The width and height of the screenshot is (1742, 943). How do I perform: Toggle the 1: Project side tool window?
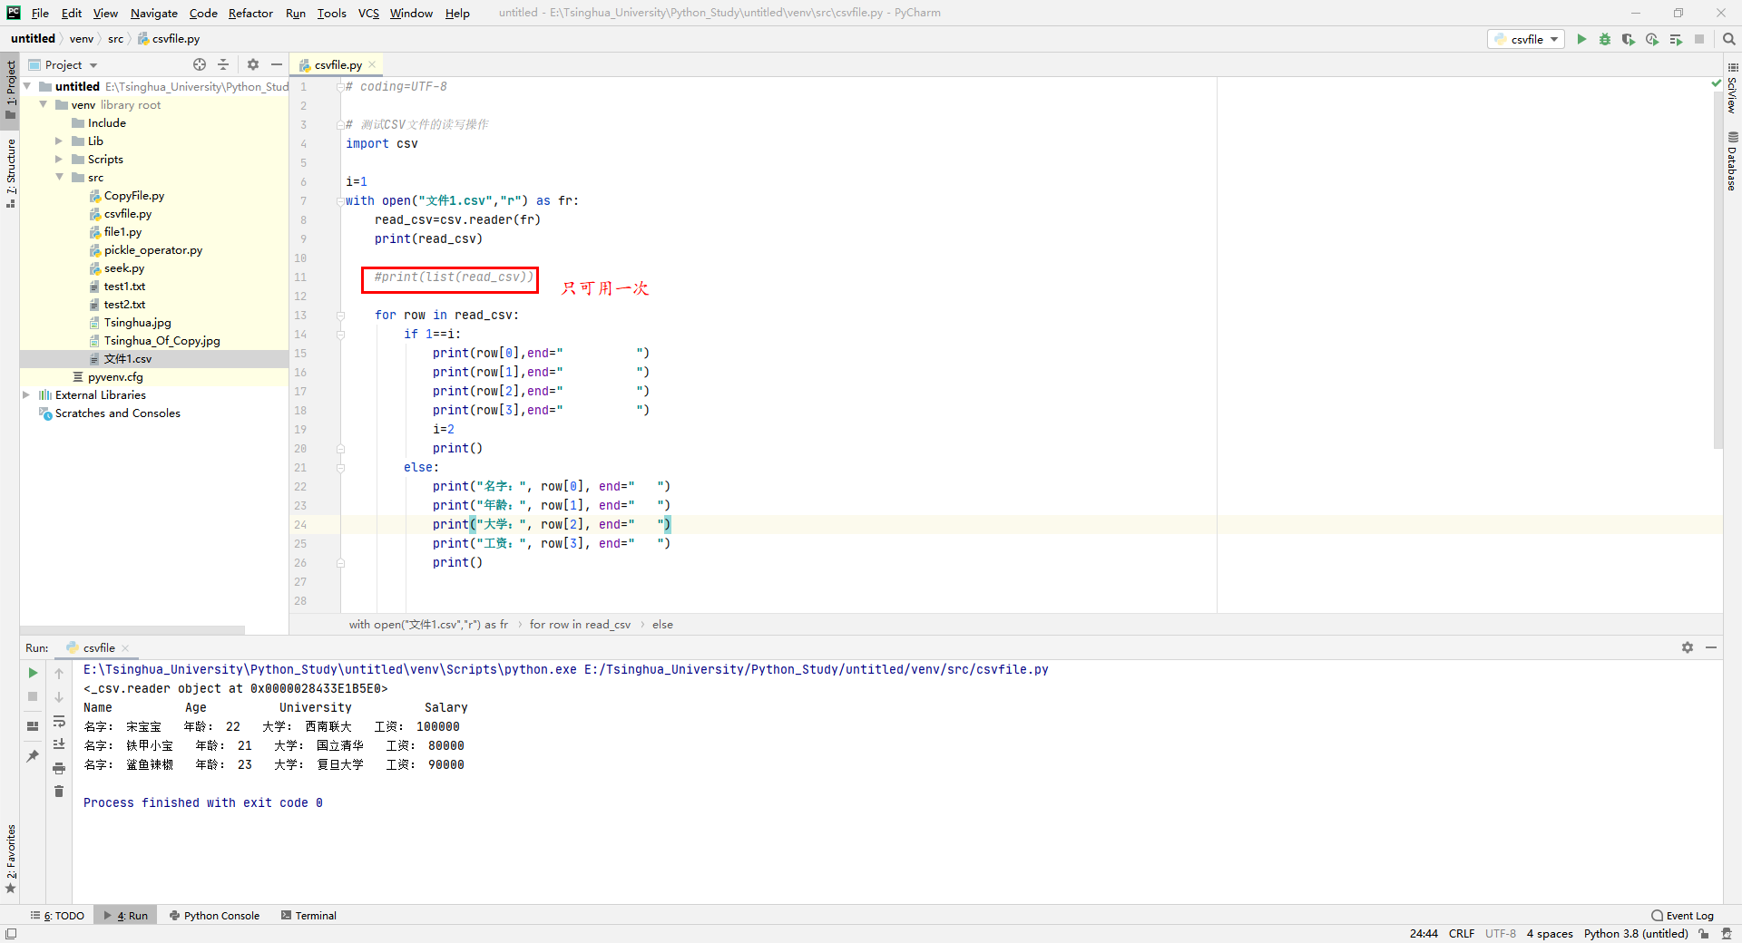point(11,89)
